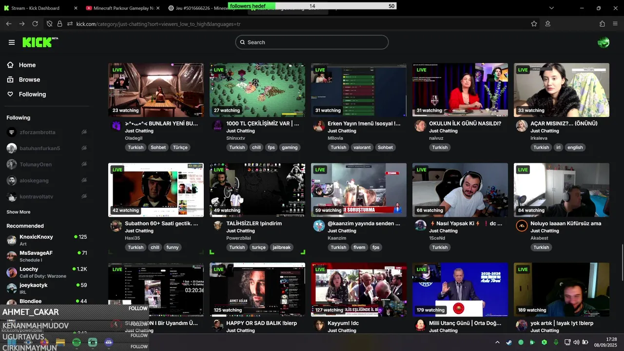The image size is (624, 351).
Task: Show hidden system tray icons
Action: point(497,342)
